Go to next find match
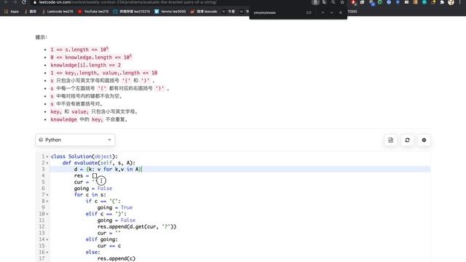The image size is (466, 262). 332,13
